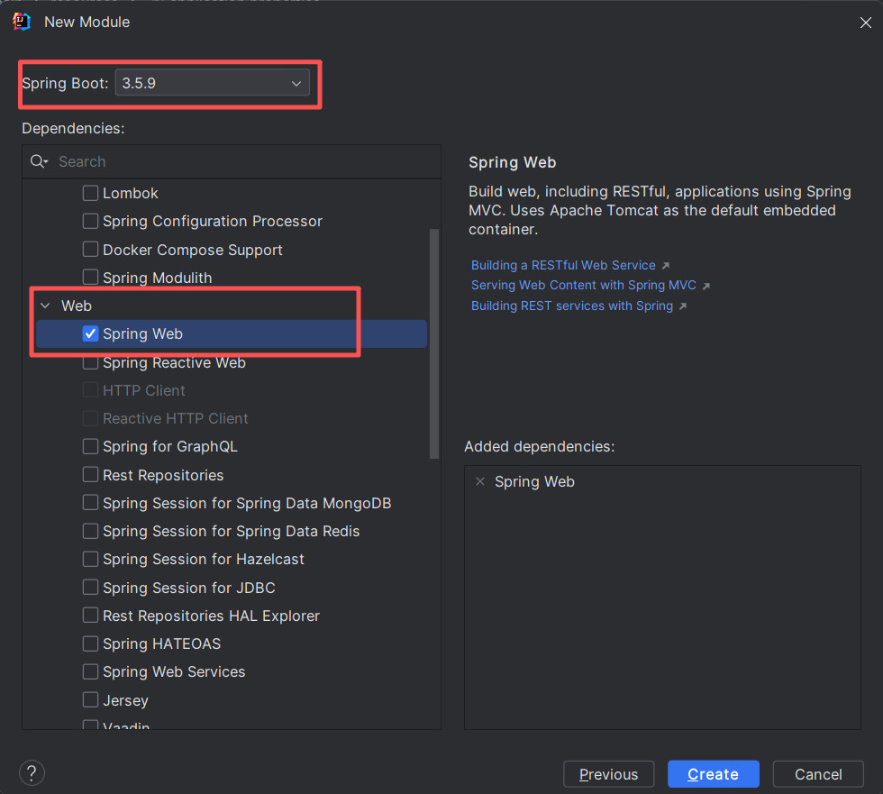This screenshot has width=883, height=794.
Task: Click the search magnifier icon
Action: (38, 161)
